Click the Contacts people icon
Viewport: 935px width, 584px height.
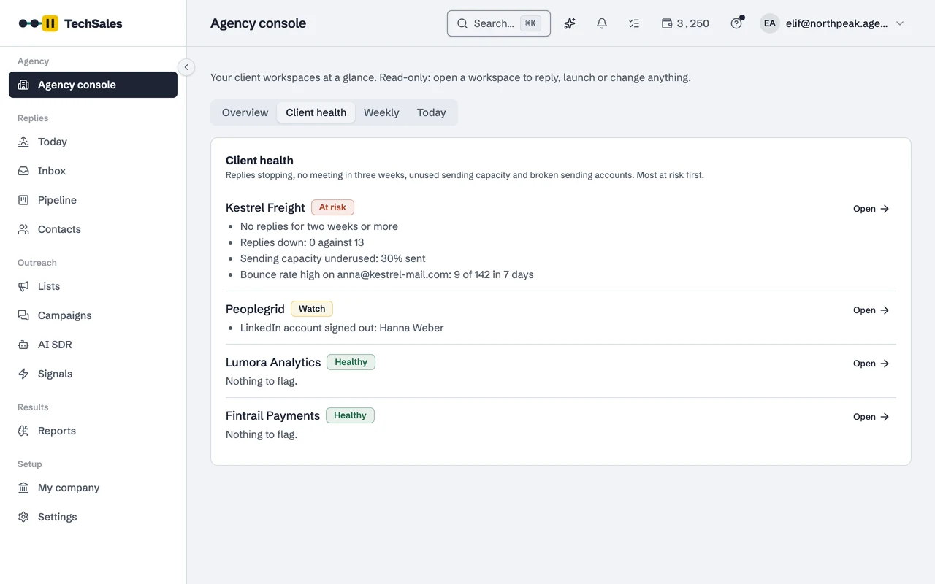[x=23, y=229]
